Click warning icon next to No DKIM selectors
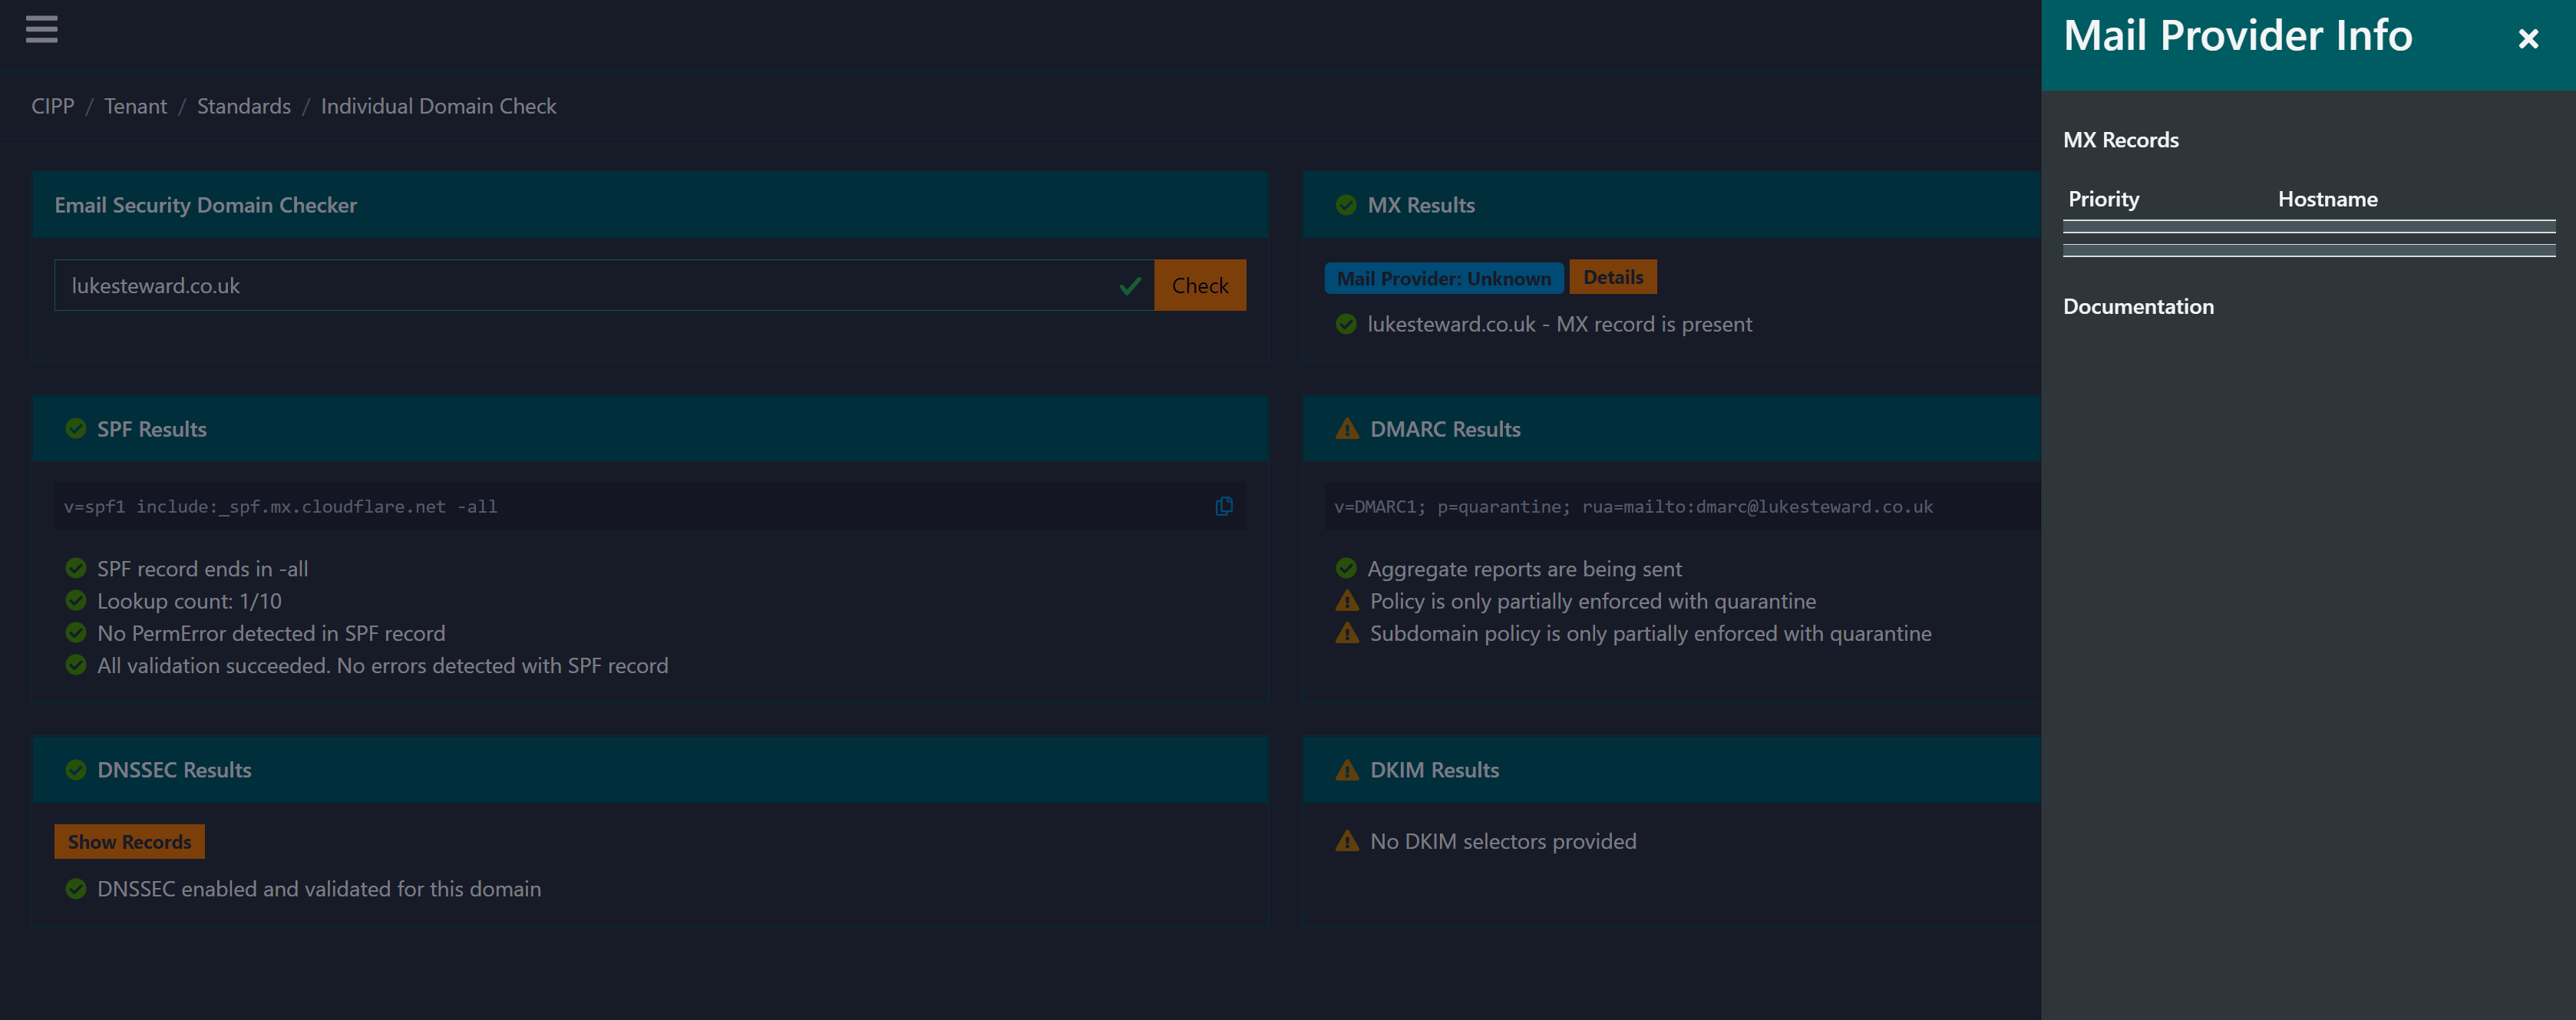 pyautogui.click(x=1346, y=841)
